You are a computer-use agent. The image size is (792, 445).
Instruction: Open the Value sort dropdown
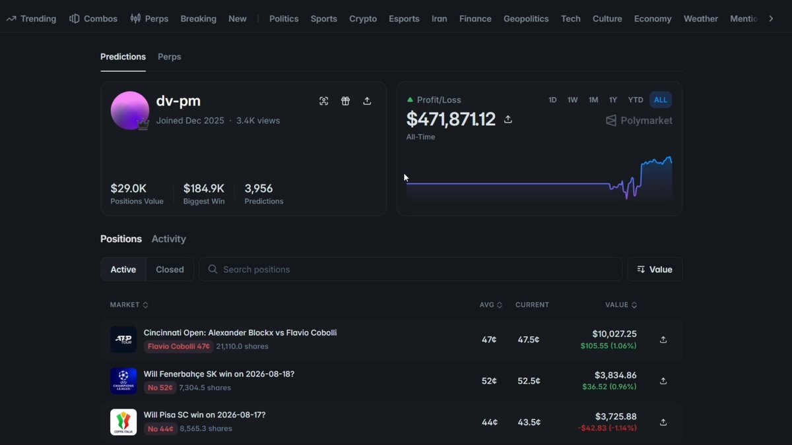point(655,269)
